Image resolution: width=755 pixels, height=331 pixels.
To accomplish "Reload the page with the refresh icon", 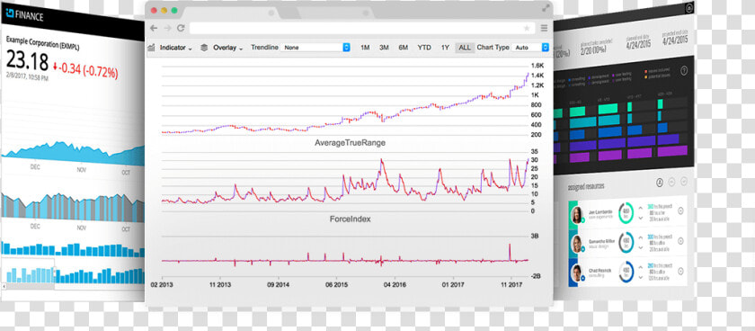I will click(181, 28).
